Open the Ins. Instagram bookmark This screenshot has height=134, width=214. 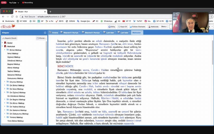click(148, 21)
